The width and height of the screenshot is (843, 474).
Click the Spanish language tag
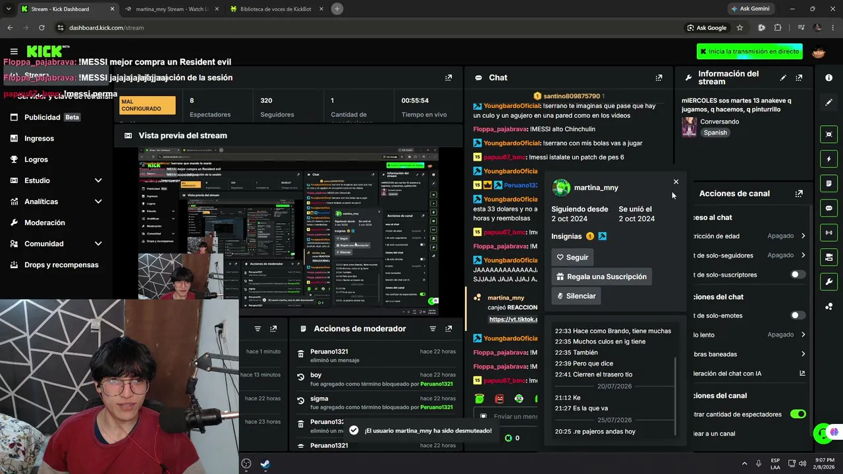(715, 132)
